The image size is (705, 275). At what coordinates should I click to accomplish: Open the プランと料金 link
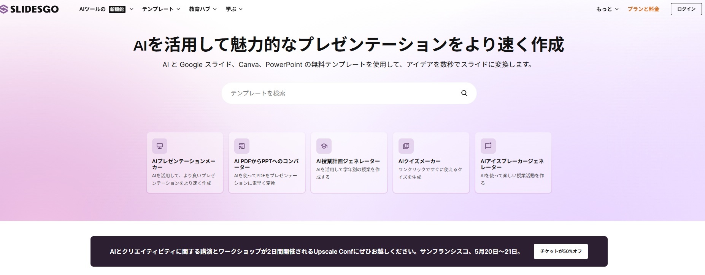coord(643,9)
